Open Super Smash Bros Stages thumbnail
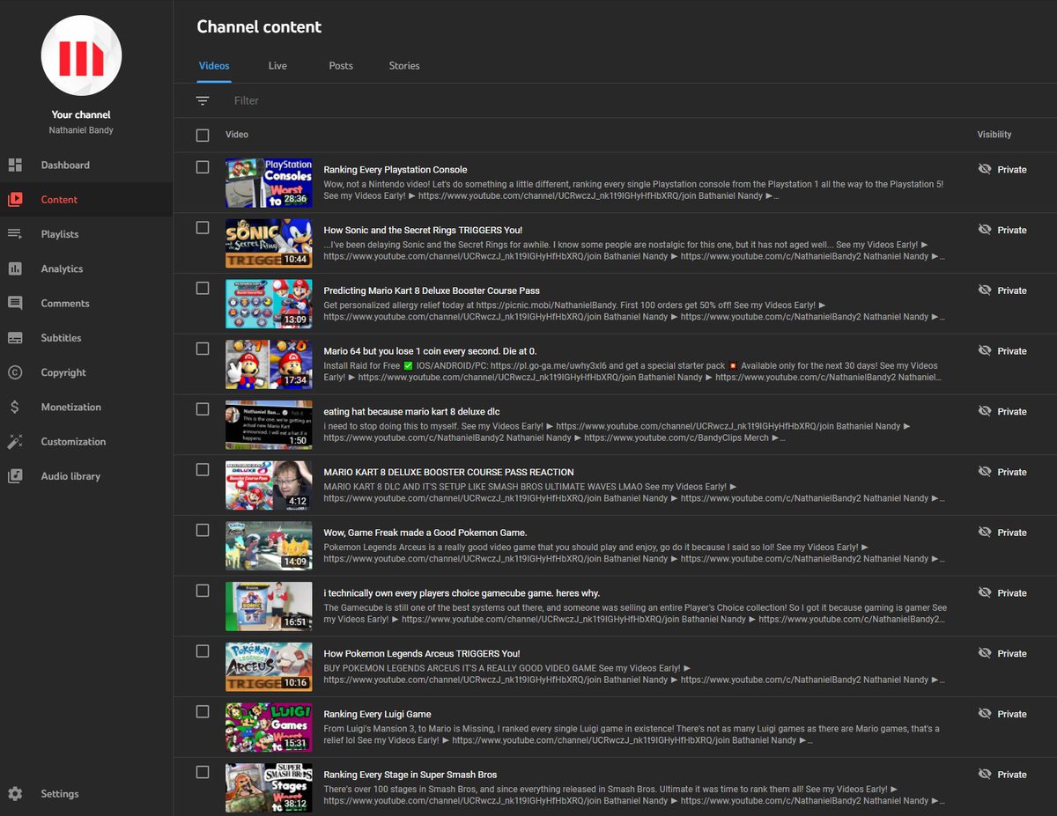This screenshot has width=1057, height=816. [x=269, y=787]
